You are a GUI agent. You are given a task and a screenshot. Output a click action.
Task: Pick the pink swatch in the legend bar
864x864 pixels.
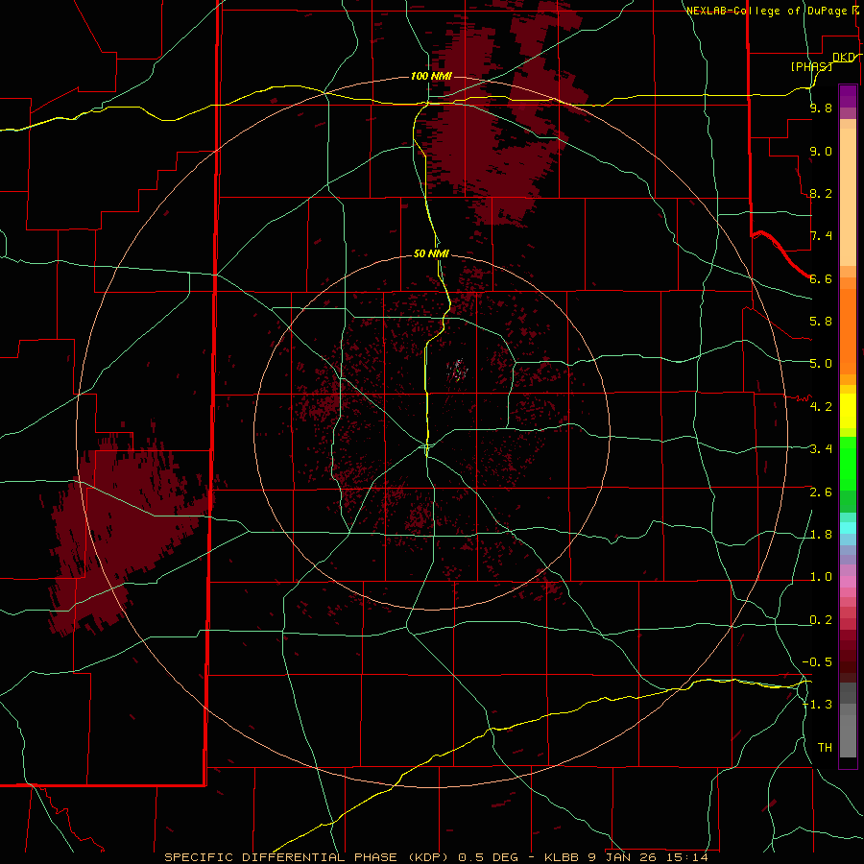click(x=848, y=582)
